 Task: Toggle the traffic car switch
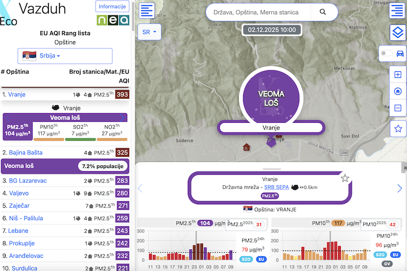tap(393, 53)
